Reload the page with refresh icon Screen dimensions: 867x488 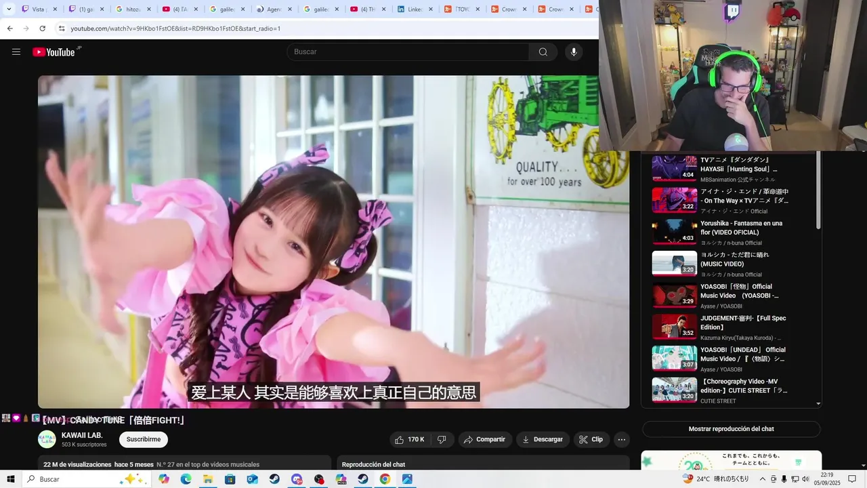click(x=42, y=28)
